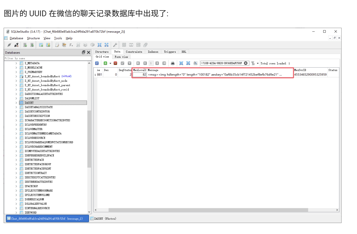The image size is (357, 234).
Task: Click the Filter by name field
Action: click(48, 58)
